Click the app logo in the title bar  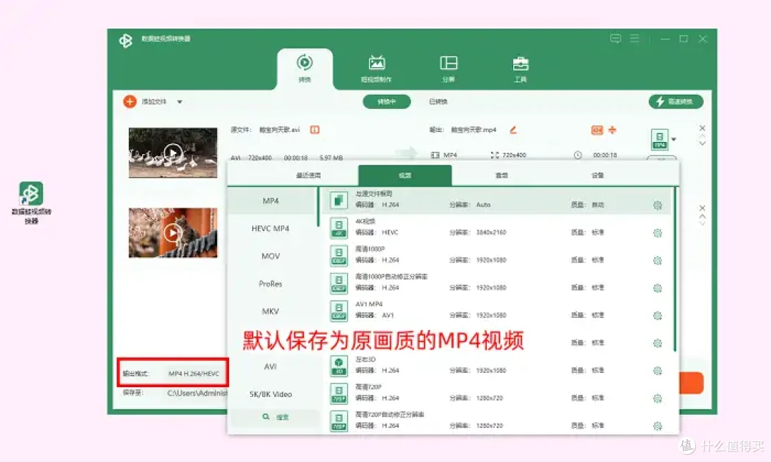(x=126, y=40)
